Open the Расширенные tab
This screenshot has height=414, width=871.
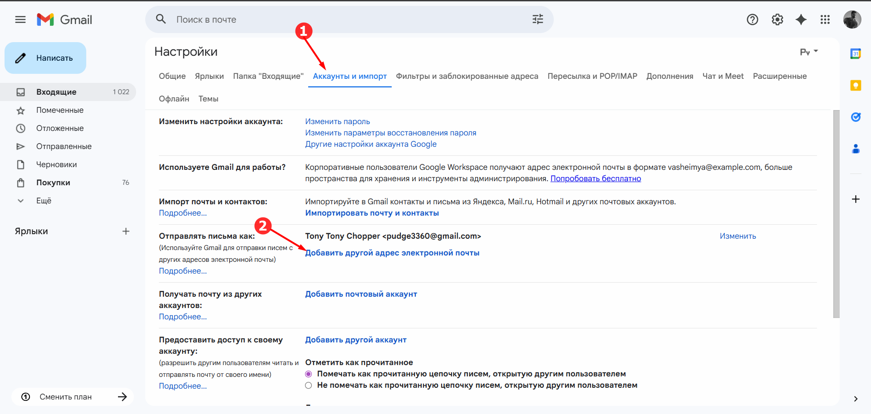(x=780, y=76)
